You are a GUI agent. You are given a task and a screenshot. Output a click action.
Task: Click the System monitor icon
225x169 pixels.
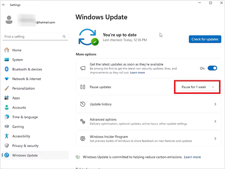click(7, 59)
